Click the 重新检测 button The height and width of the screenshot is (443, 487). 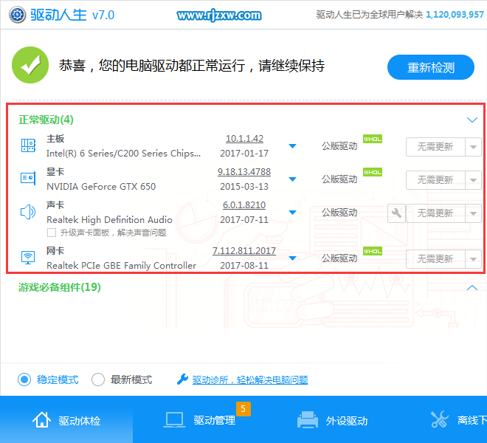[431, 67]
